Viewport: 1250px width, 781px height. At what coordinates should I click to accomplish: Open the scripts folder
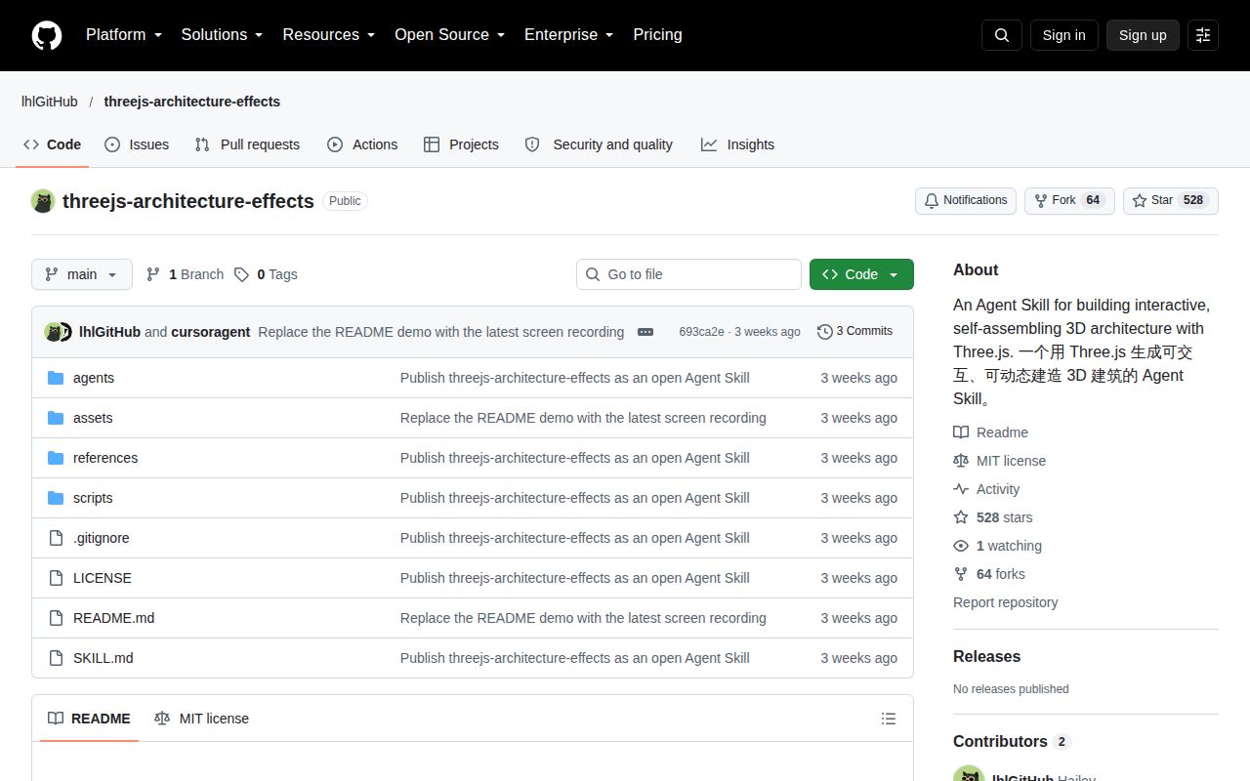coord(93,498)
